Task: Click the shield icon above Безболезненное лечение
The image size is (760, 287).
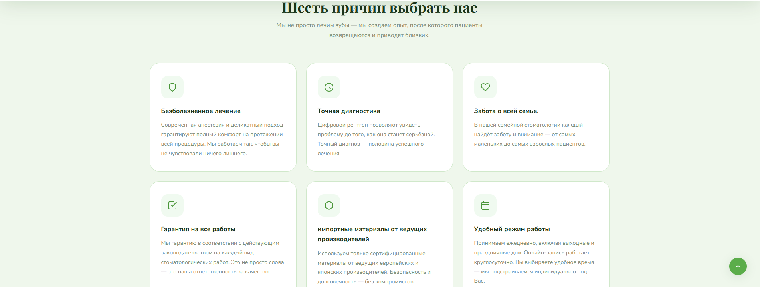Action: tap(172, 87)
